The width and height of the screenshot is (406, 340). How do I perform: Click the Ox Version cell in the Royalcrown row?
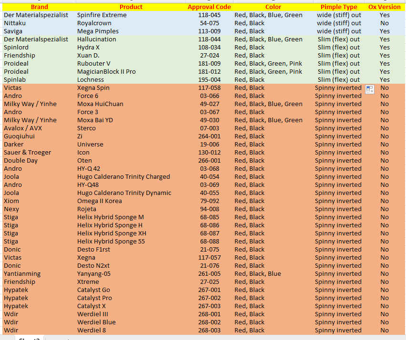tap(385, 23)
